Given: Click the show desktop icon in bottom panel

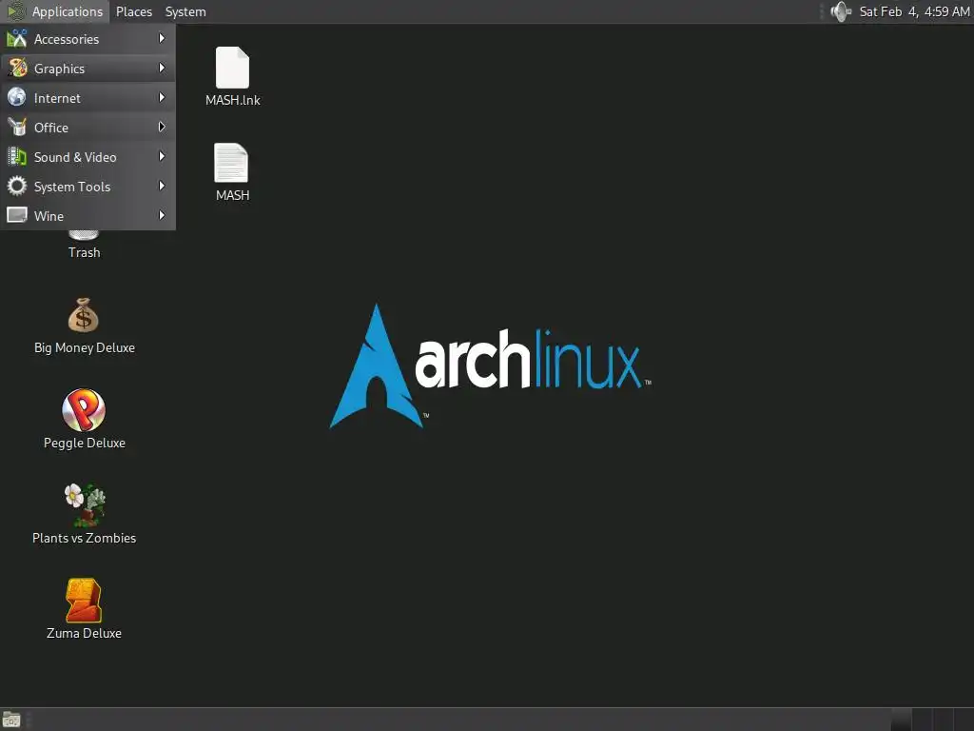Looking at the screenshot, I should (11, 720).
